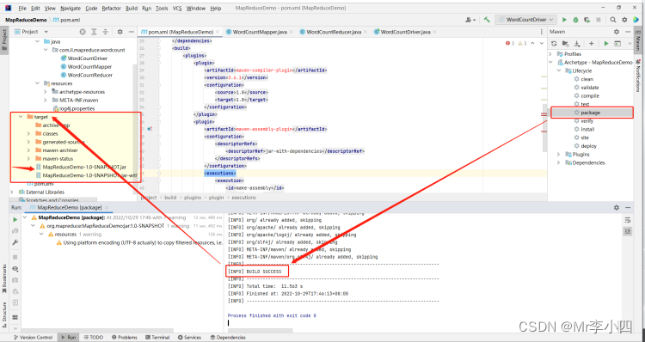
Task: Collapse all in Project panel
Action: [x=105, y=32]
